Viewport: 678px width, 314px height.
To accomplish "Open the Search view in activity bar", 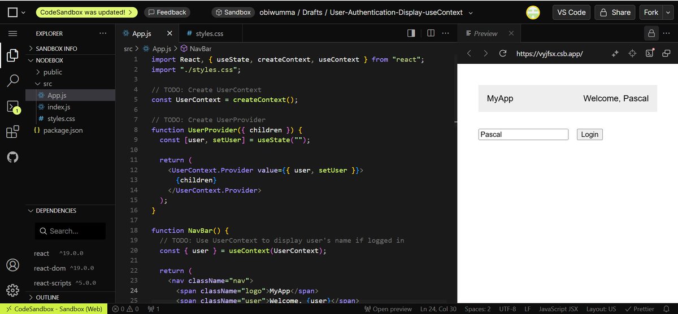I will tap(12, 81).
